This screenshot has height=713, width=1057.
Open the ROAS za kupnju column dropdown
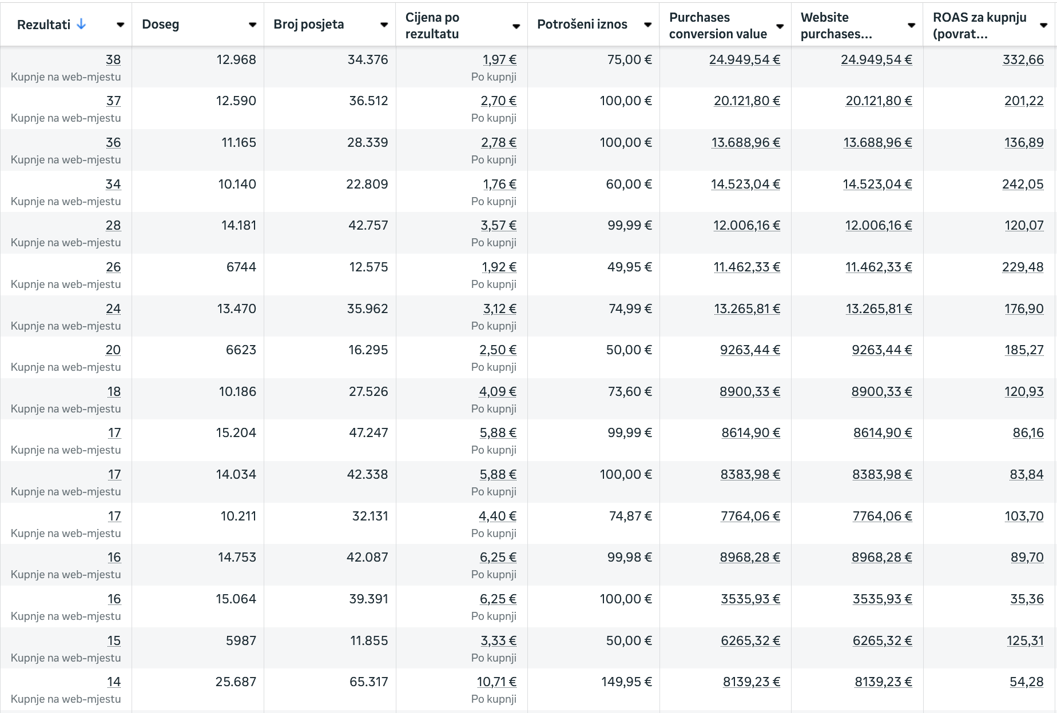point(1043,25)
